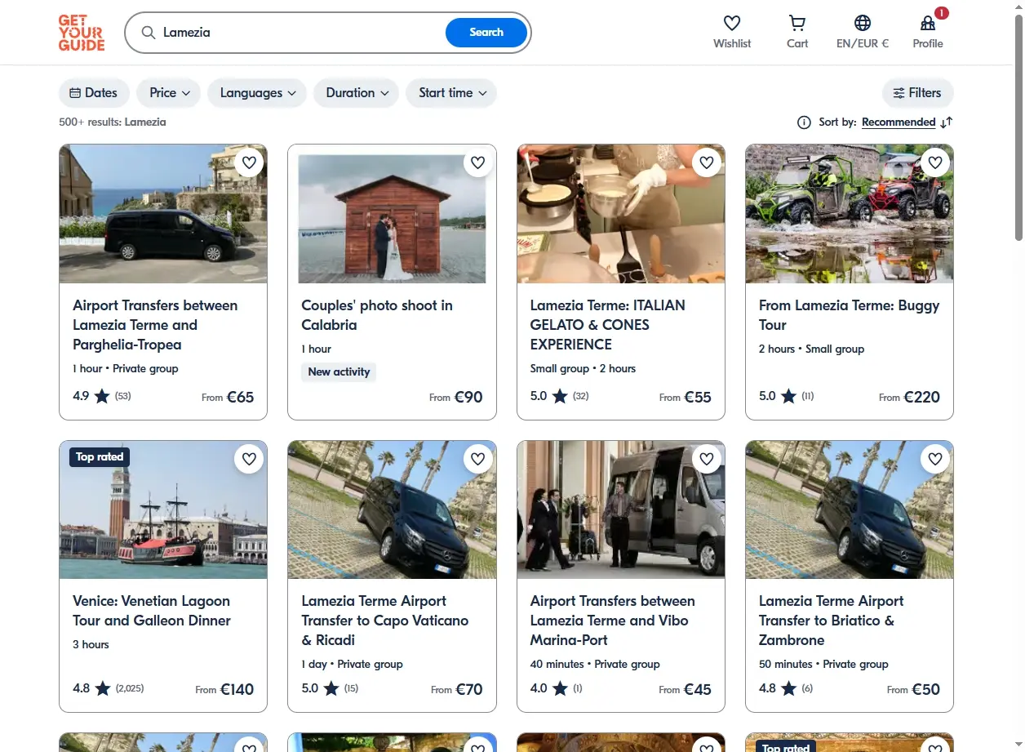The height and width of the screenshot is (752, 1025).
Task: Click the From €45 price
Action: tap(686, 690)
